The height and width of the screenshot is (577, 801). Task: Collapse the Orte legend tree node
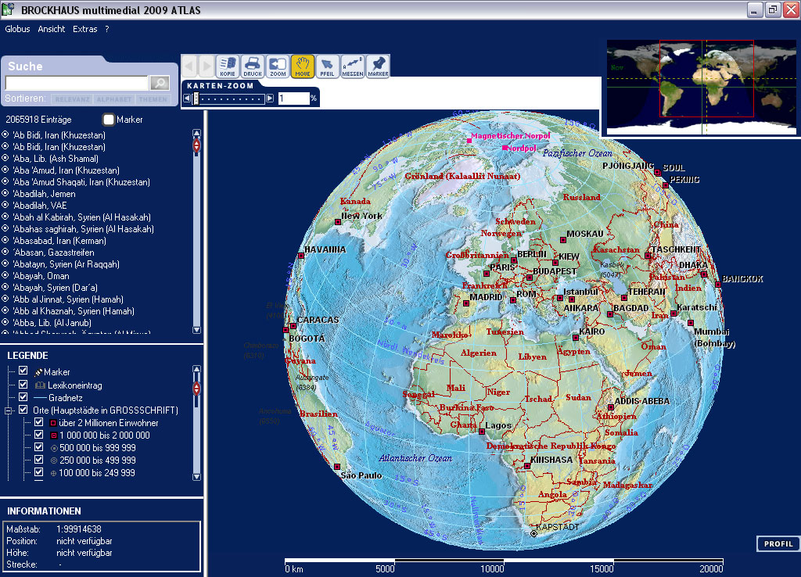click(8, 410)
